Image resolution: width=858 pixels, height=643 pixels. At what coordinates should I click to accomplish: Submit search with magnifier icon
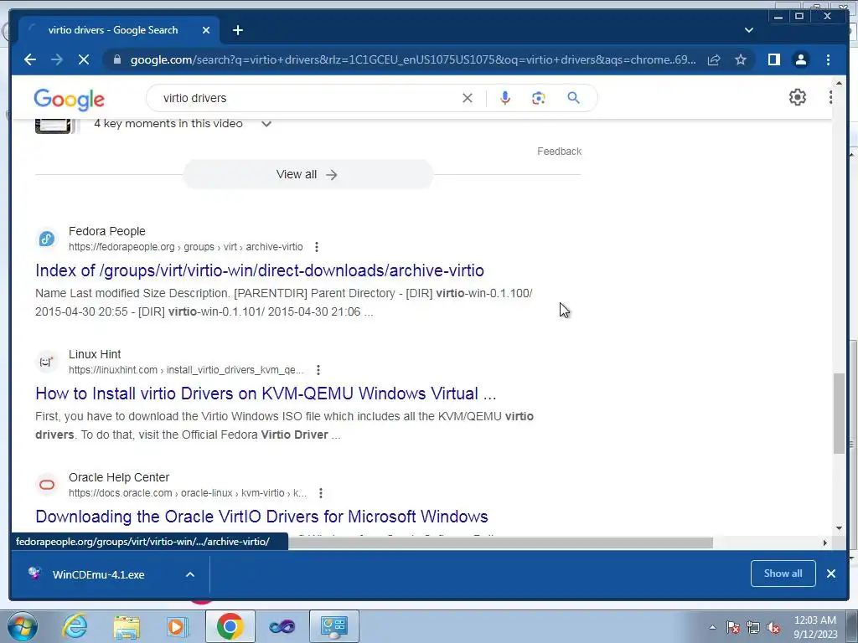(573, 98)
